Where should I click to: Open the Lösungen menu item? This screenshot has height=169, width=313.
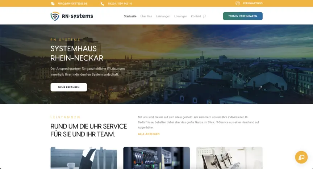(x=180, y=16)
